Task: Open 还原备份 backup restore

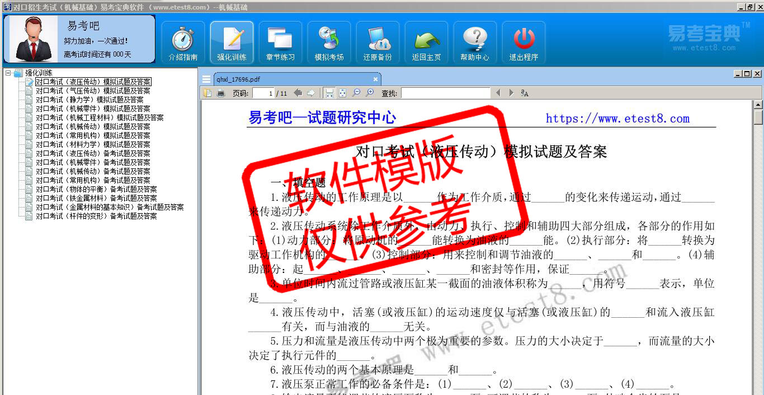Action: tap(378, 43)
